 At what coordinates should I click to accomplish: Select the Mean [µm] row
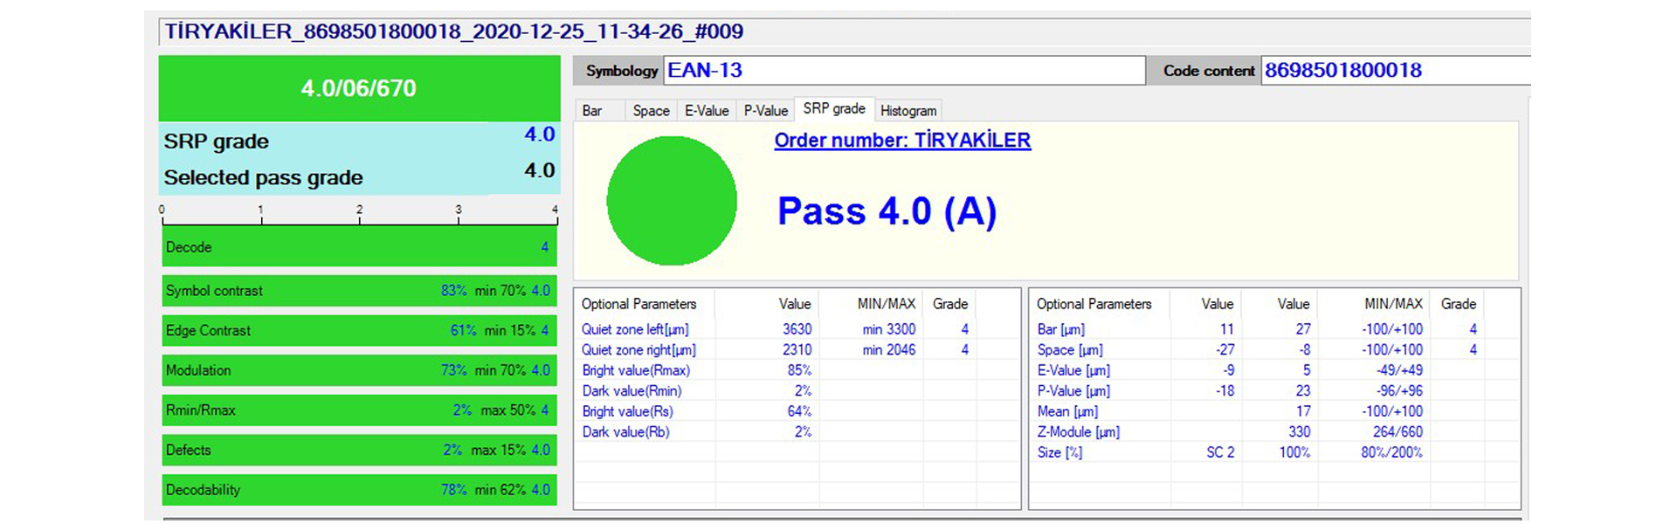pyautogui.click(x=1274, y=411)
